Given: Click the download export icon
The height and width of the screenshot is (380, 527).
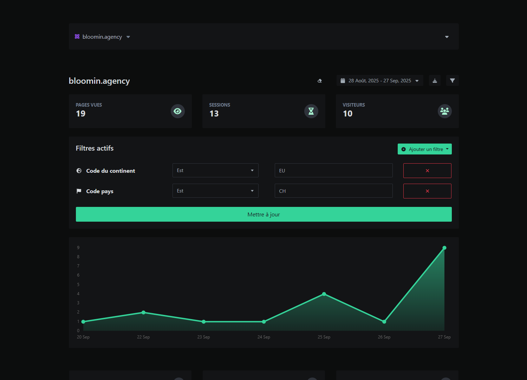Looking at the screenshot, I should pos(435,81).
